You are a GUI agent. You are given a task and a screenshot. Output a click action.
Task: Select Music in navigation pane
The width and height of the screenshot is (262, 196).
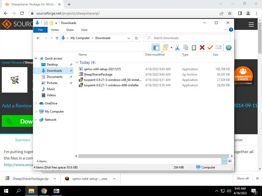51,89
